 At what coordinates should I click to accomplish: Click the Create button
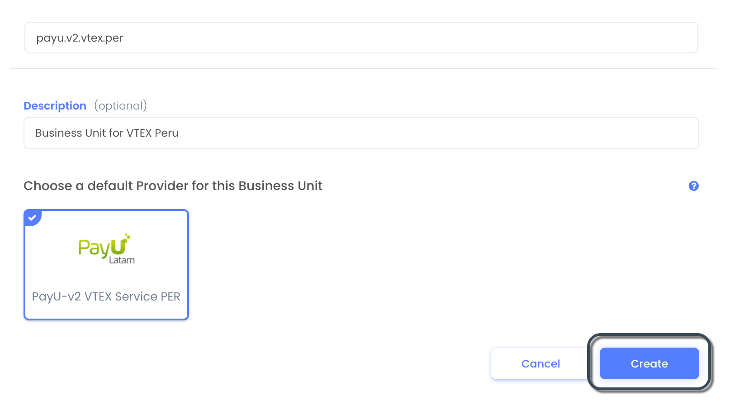click(x=649, y=363)
